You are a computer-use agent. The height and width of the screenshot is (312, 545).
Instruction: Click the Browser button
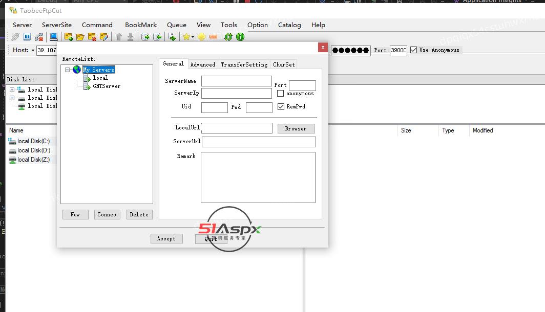tap(296, 128)
